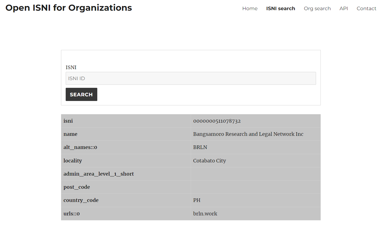Click the empty post_code value cell

coord(256,187)
